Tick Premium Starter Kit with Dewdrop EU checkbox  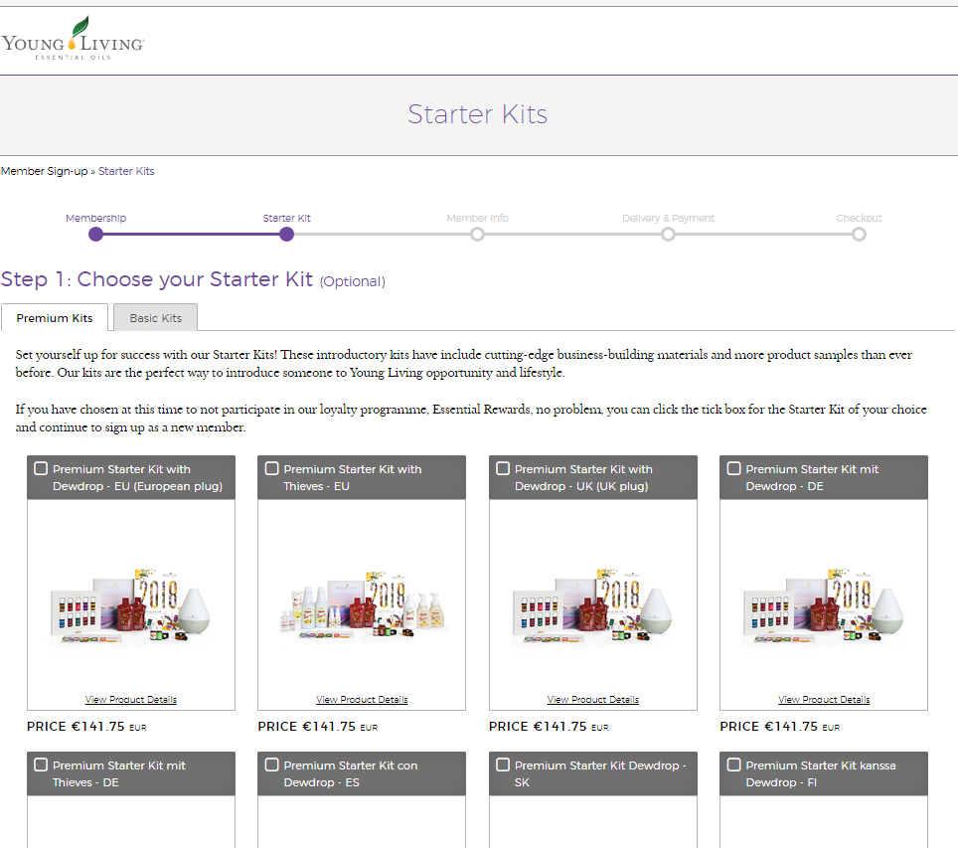[41, 468]
